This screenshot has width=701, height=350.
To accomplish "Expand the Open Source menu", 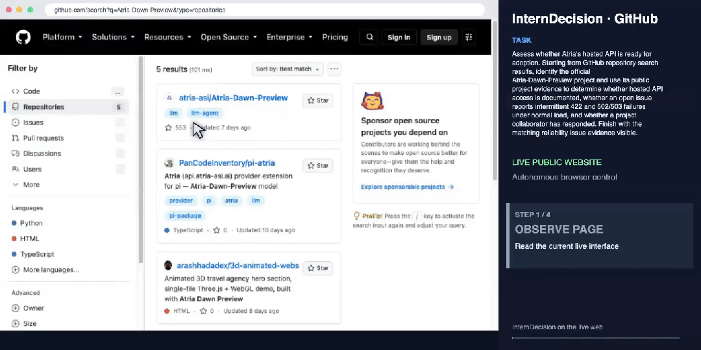I will (228, 37).
